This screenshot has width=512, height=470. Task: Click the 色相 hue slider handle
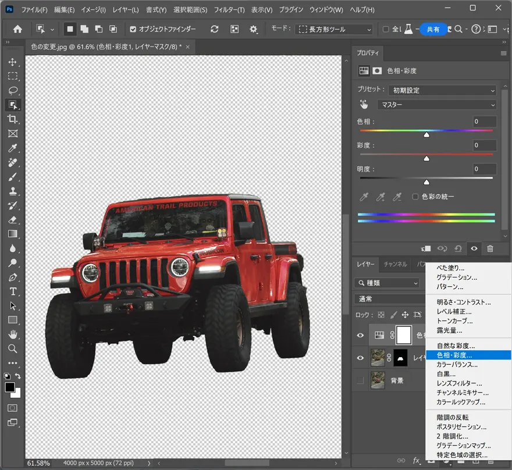point(426,135)
